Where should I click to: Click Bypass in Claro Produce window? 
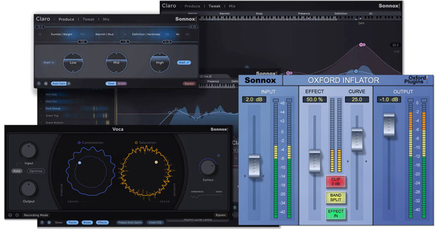[189, 84]
